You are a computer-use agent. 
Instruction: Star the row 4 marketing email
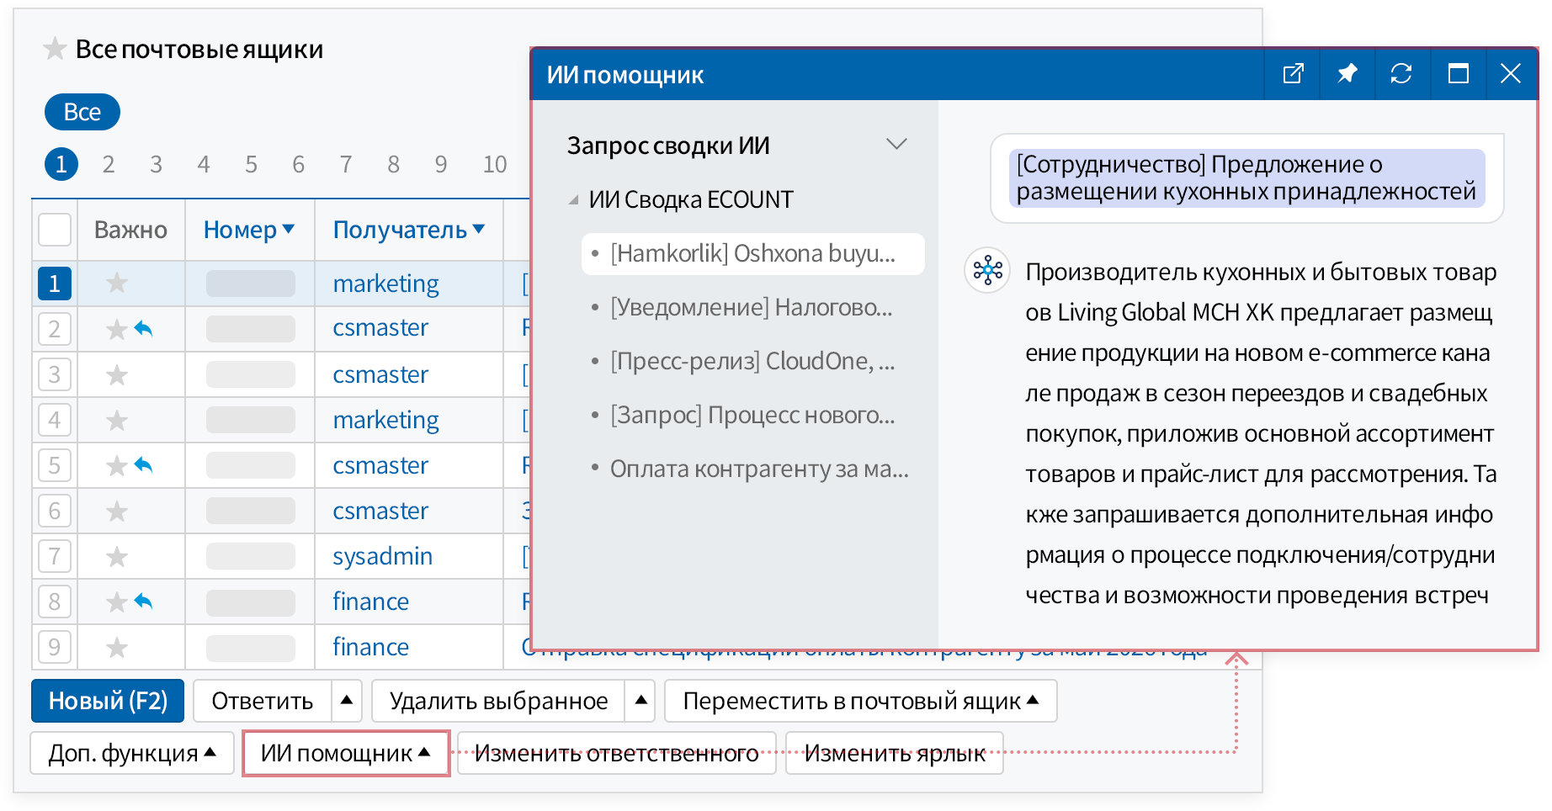(117, 420)
